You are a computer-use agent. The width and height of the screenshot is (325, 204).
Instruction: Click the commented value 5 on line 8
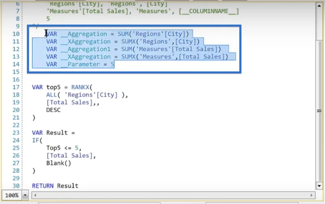[x=48, y=19]
